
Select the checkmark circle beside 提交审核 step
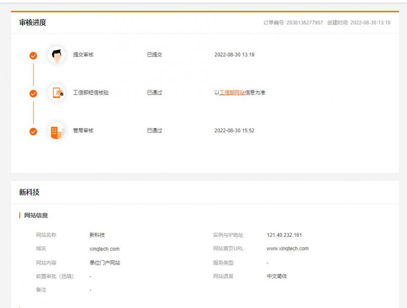33,55
